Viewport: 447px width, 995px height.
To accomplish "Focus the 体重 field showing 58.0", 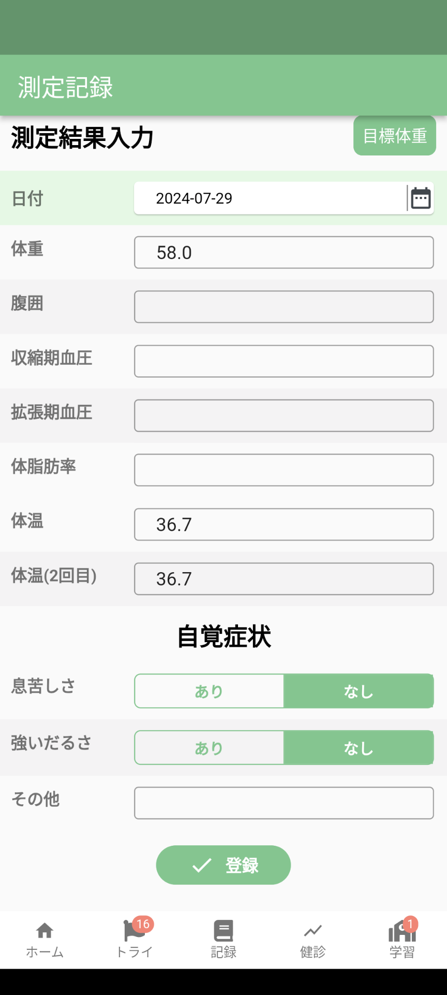I will click(x=284, y=252).
